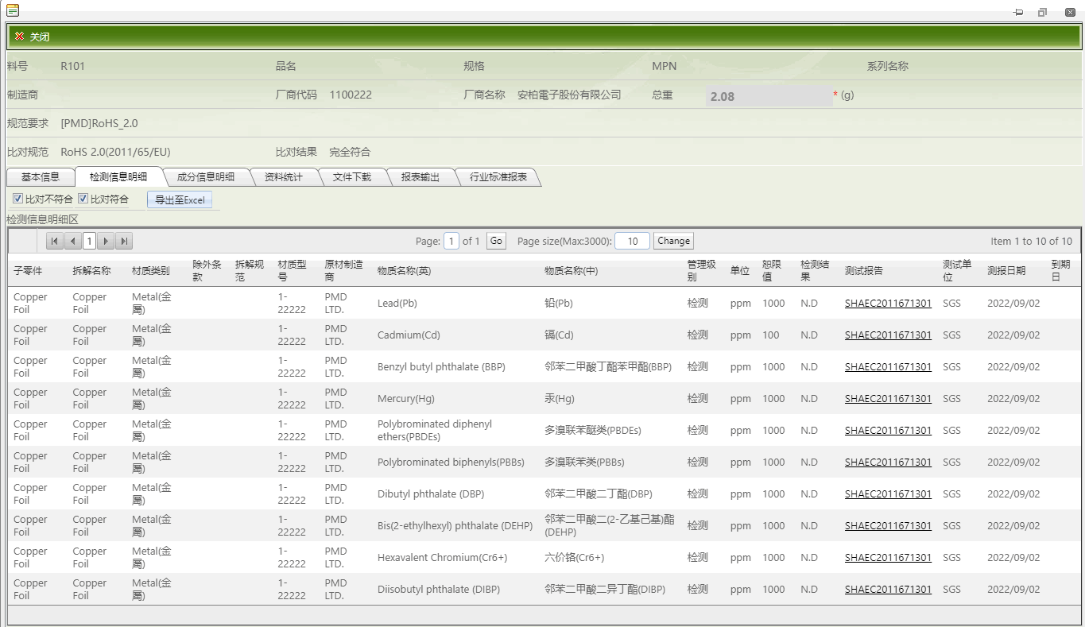Open the 成分信息明细 tab
Viewport: 1085px width, 627px height.
(x=206, y=177)
